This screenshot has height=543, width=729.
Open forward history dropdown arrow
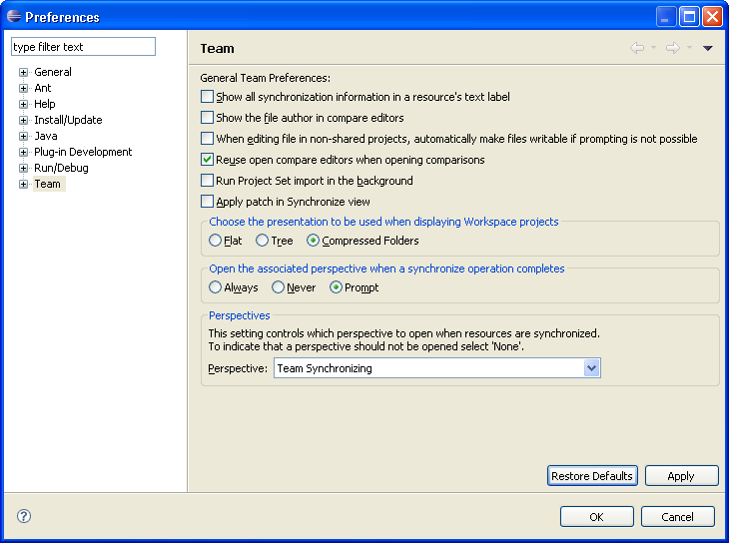(x=689, y=48)
